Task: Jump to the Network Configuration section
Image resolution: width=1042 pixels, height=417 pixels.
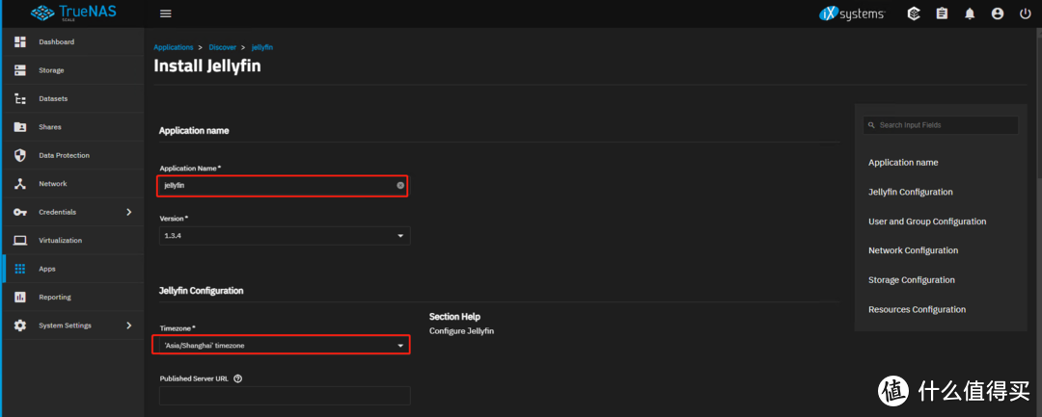Action: pos(913,250)
